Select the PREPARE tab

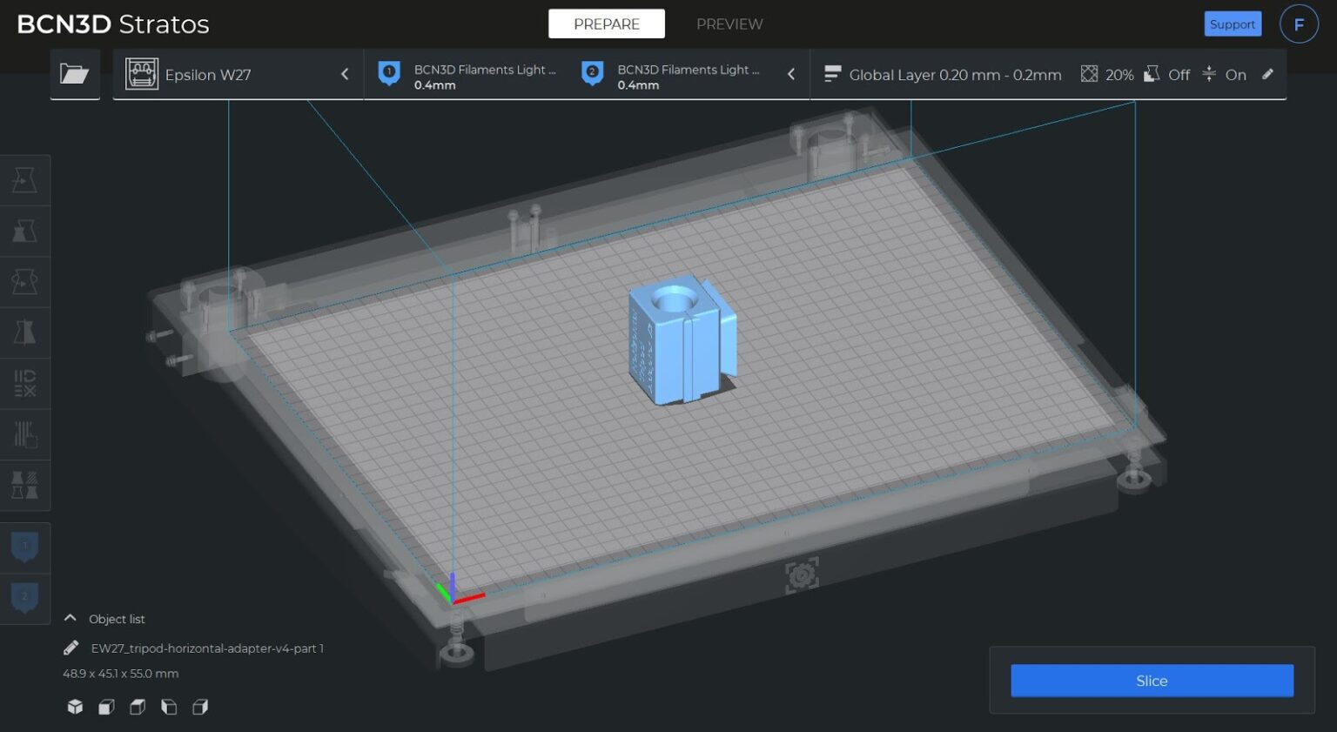[x=606, y=24]
